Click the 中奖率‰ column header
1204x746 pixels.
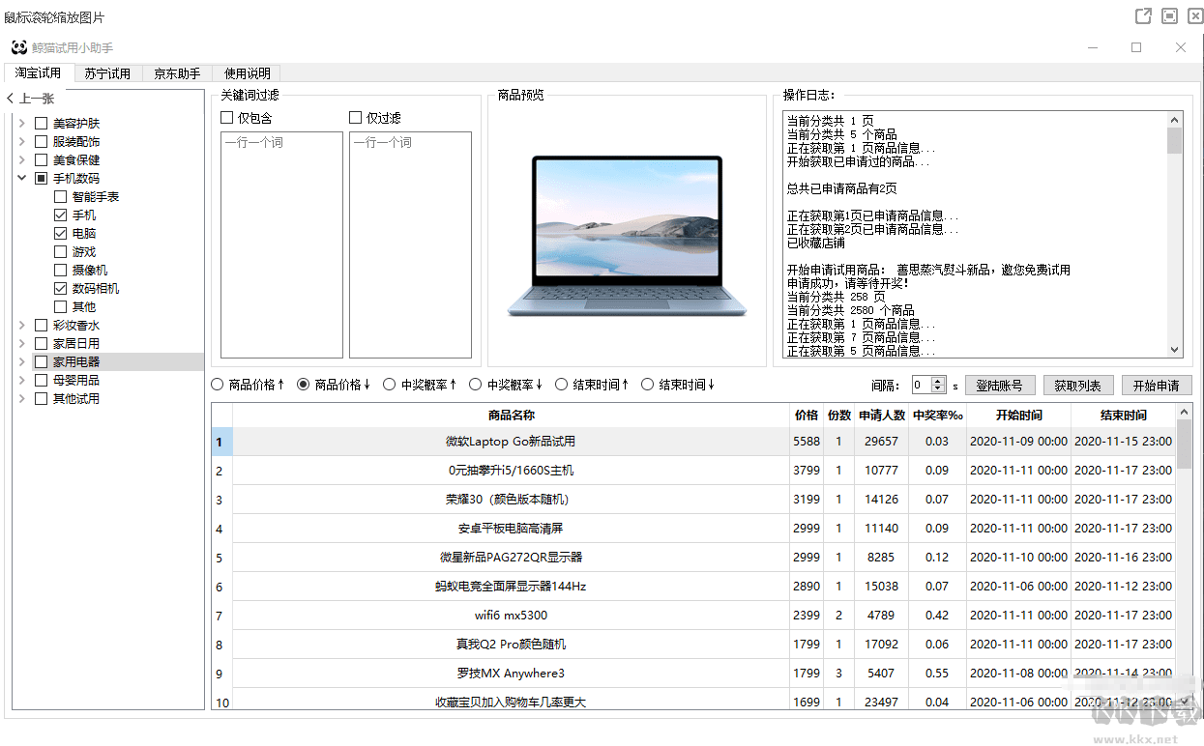[x=937, y=416]
